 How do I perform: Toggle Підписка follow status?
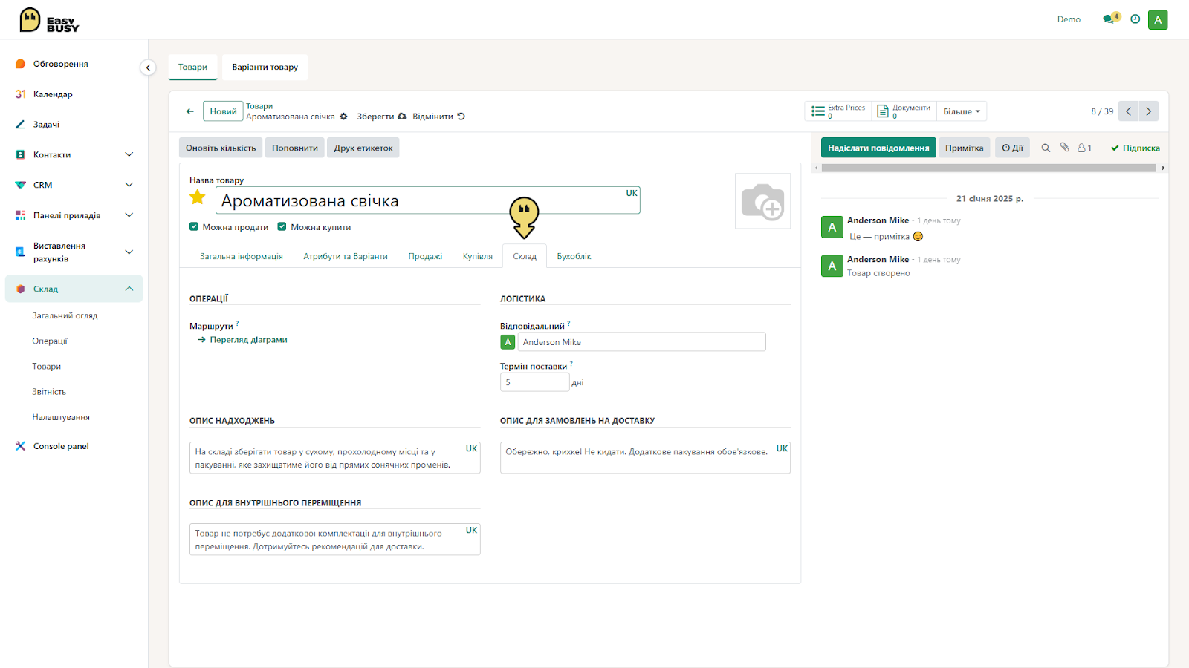[x=1135, y=148]
